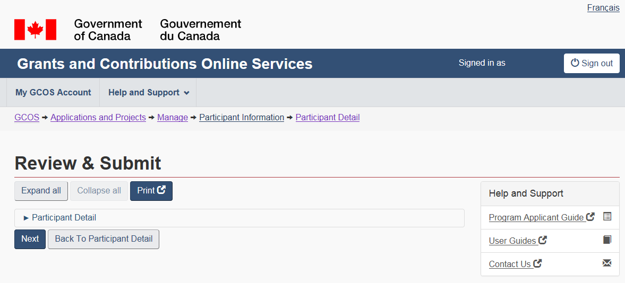Open My GCOS Account menu item
This screenshot has width=625, height=283.
[53, 93]
